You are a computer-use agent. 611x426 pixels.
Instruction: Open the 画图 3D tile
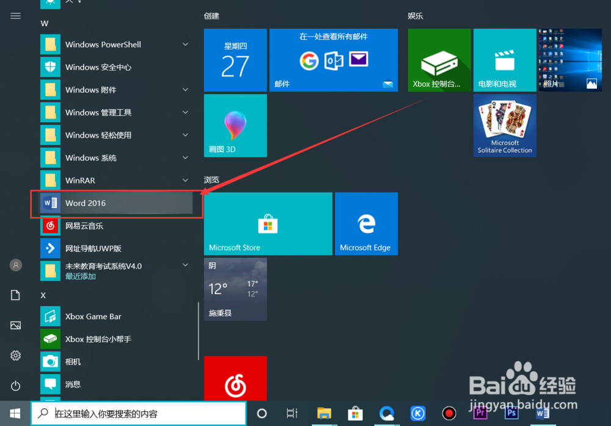235,125
